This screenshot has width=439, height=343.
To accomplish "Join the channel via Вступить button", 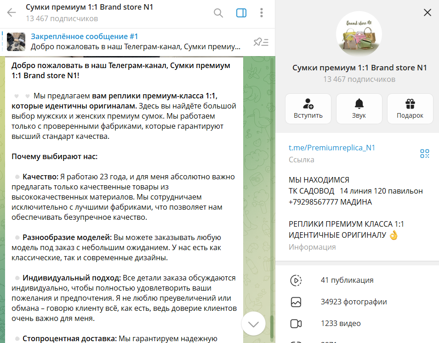I will (x=308, y=109).
